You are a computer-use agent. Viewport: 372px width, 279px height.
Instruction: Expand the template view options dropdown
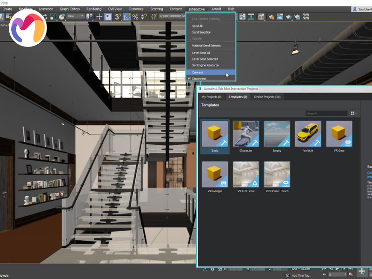click(354, 113)
